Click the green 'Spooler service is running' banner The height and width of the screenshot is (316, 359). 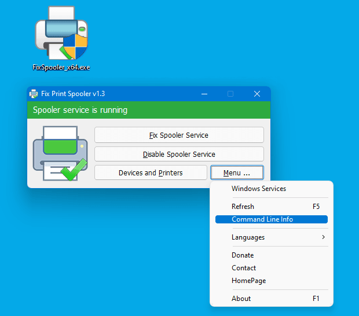pos(149,110)
